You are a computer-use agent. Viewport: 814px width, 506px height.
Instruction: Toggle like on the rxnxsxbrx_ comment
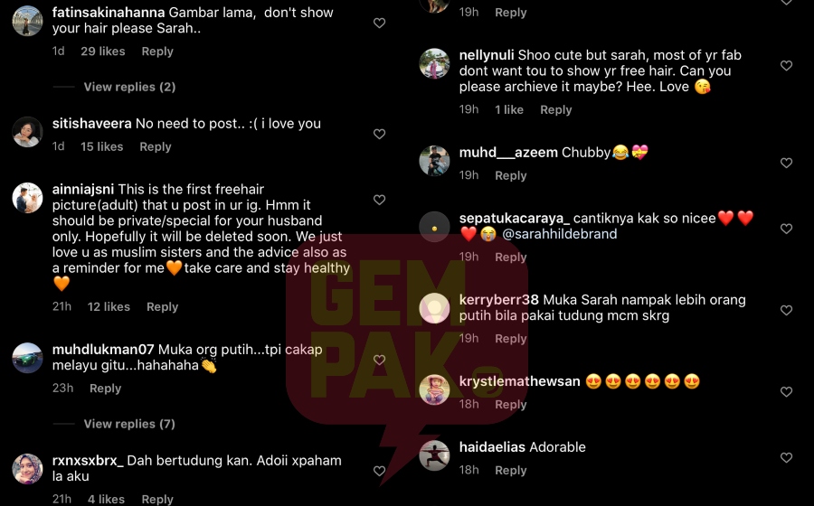click(380, 471)
